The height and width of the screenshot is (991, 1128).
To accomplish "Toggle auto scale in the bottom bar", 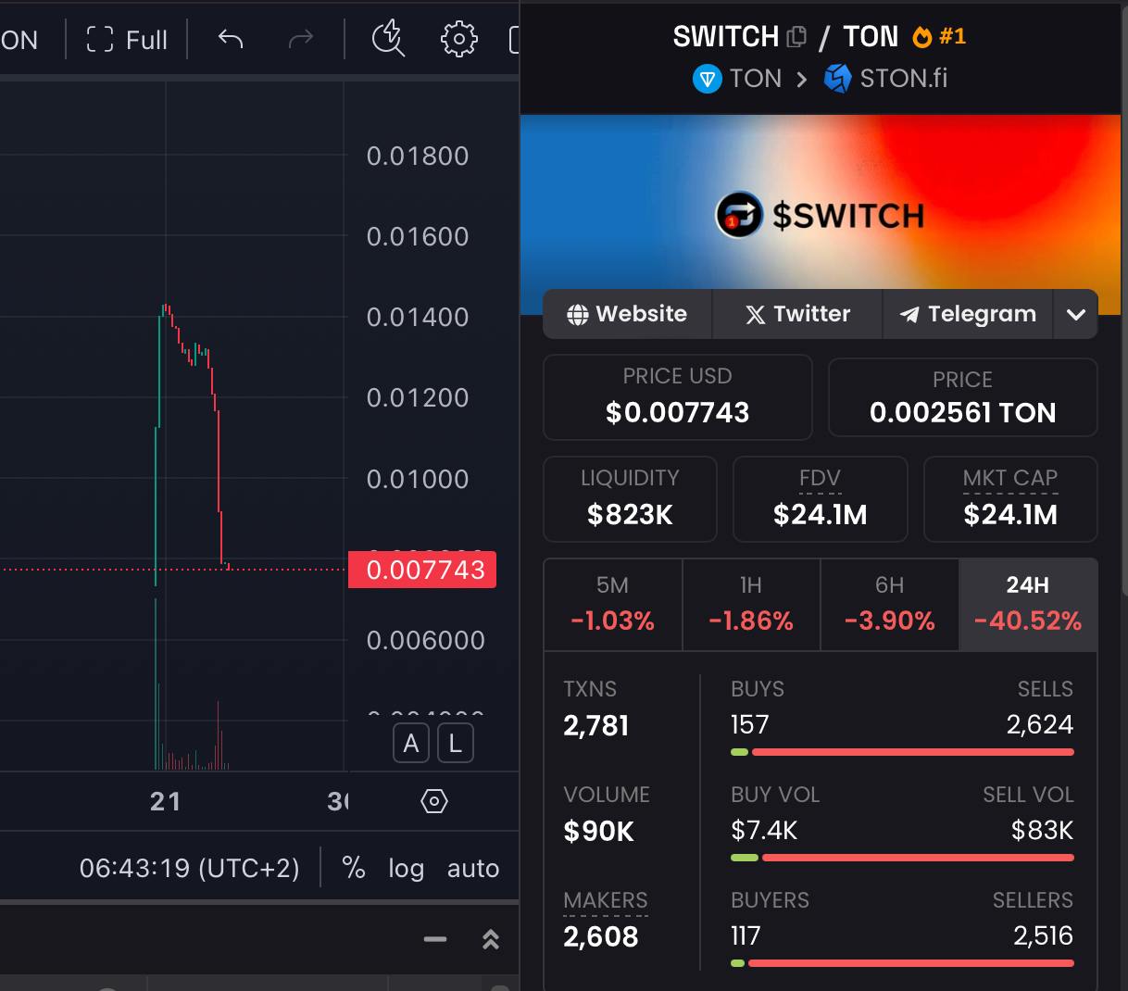I will (x=473, y=868).
